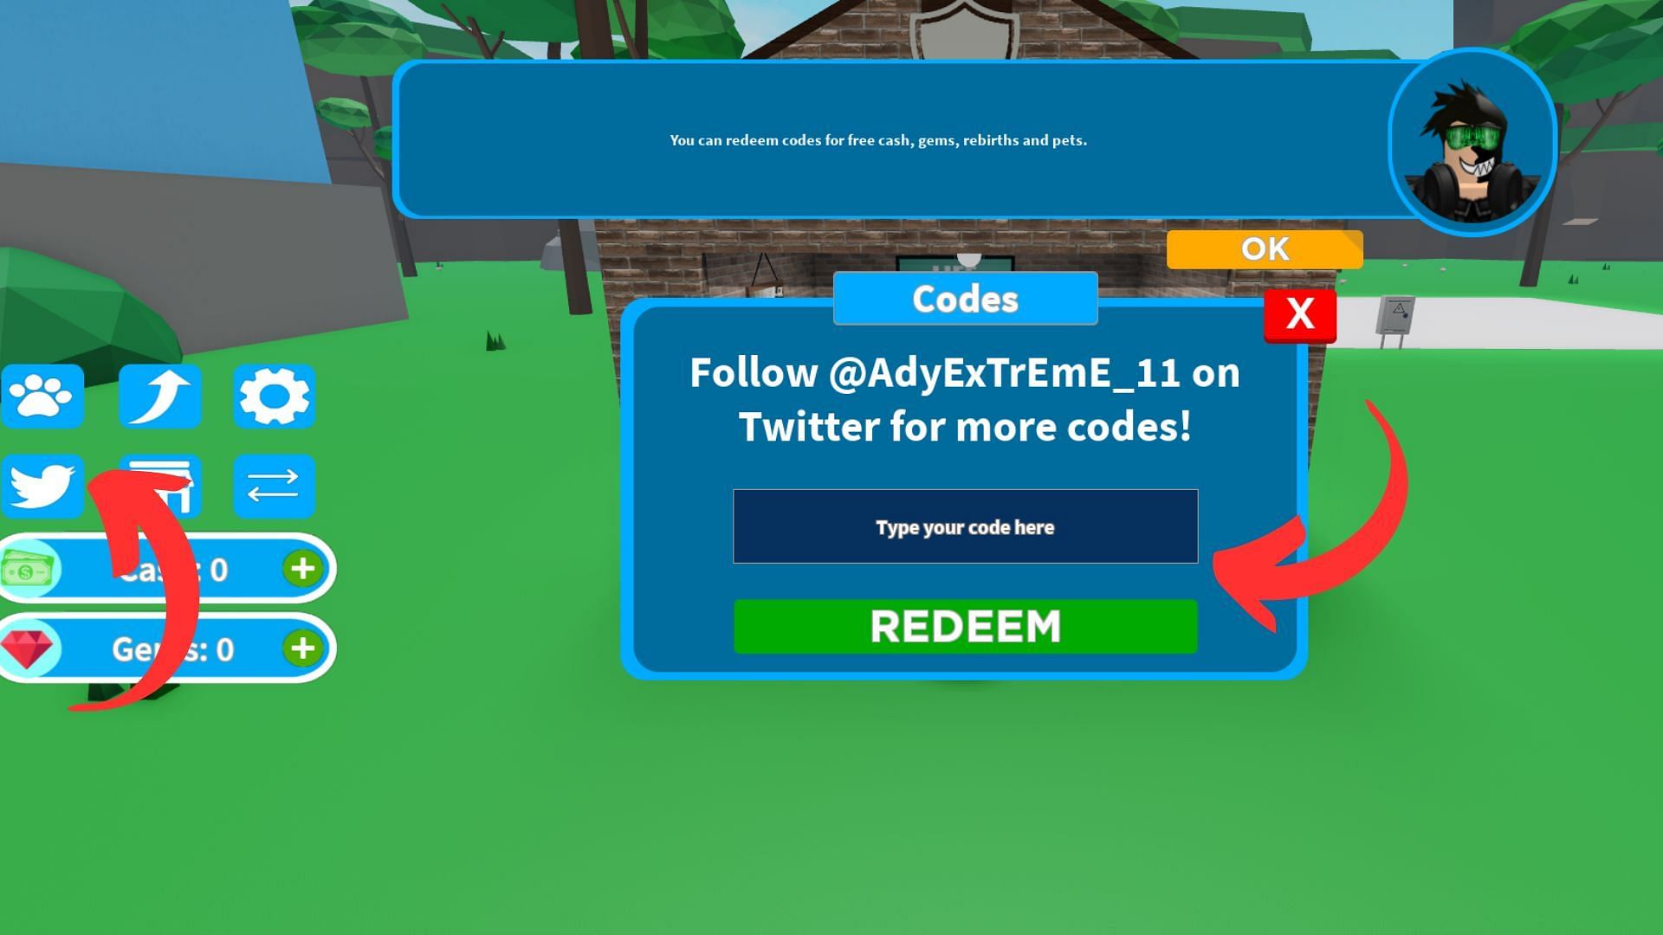Select the Codes panel tab
Image resolution: width=1663 pixels, height=935 pixels.
(x=964, y=298)
